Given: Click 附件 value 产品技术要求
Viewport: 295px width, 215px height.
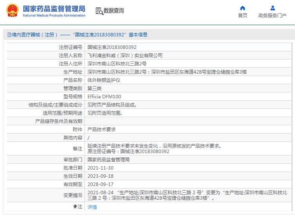Looking at the screenshot, I should (x=102, y=130).
